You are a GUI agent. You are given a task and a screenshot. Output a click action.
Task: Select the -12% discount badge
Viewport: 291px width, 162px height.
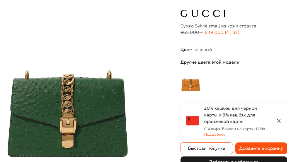pyautogui.click(x=234, y=33)
